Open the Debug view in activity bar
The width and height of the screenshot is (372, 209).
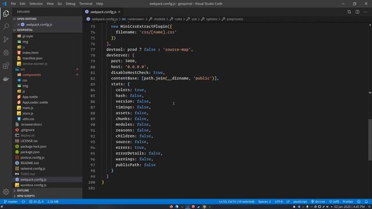(6, 52)
